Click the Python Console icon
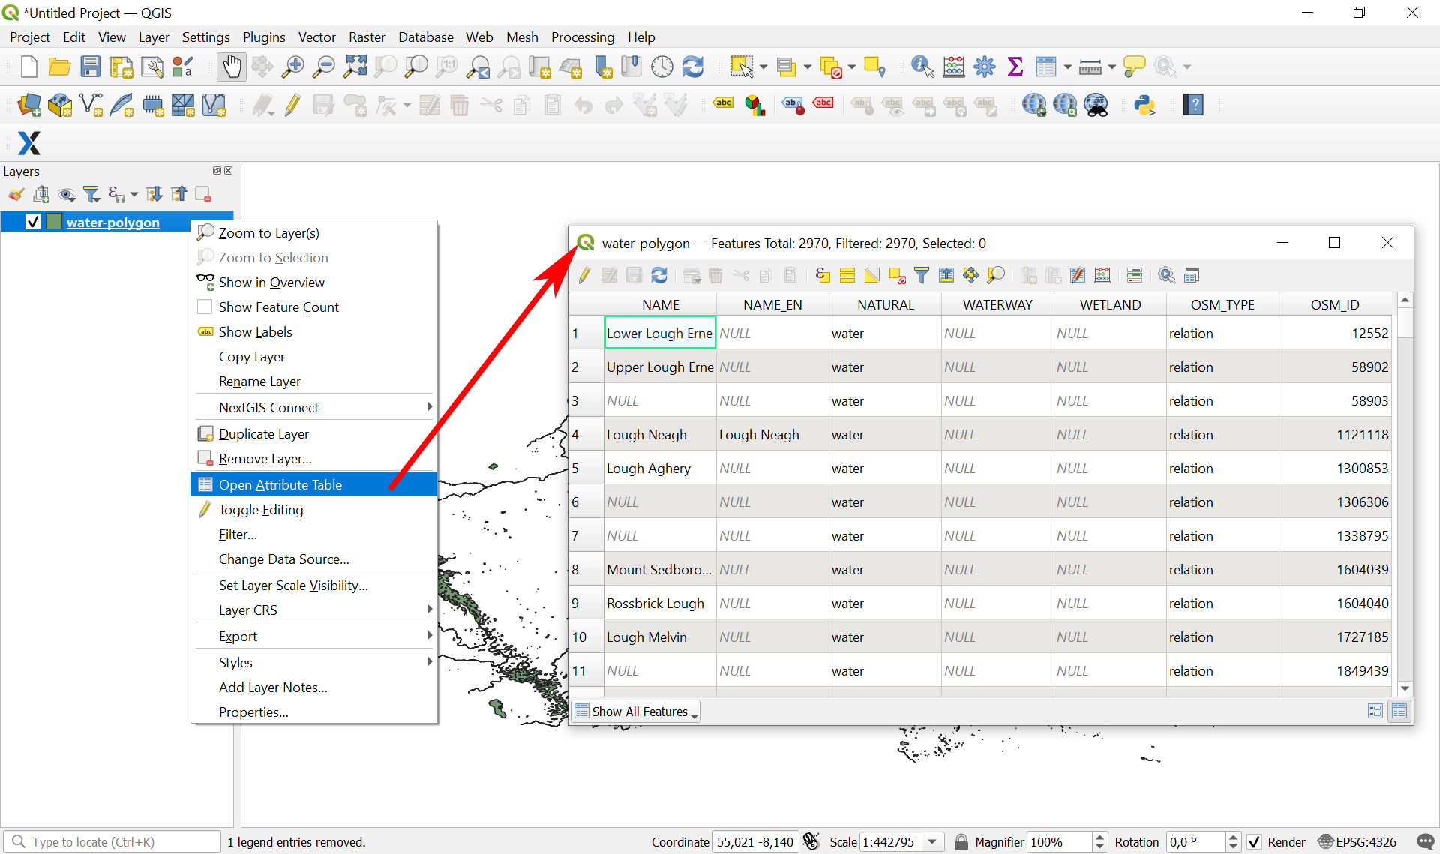1440x854 pixels. click(x=1144, y=105)
